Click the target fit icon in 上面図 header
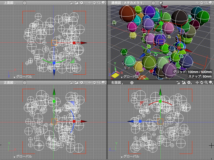 (x=25, y=3)
